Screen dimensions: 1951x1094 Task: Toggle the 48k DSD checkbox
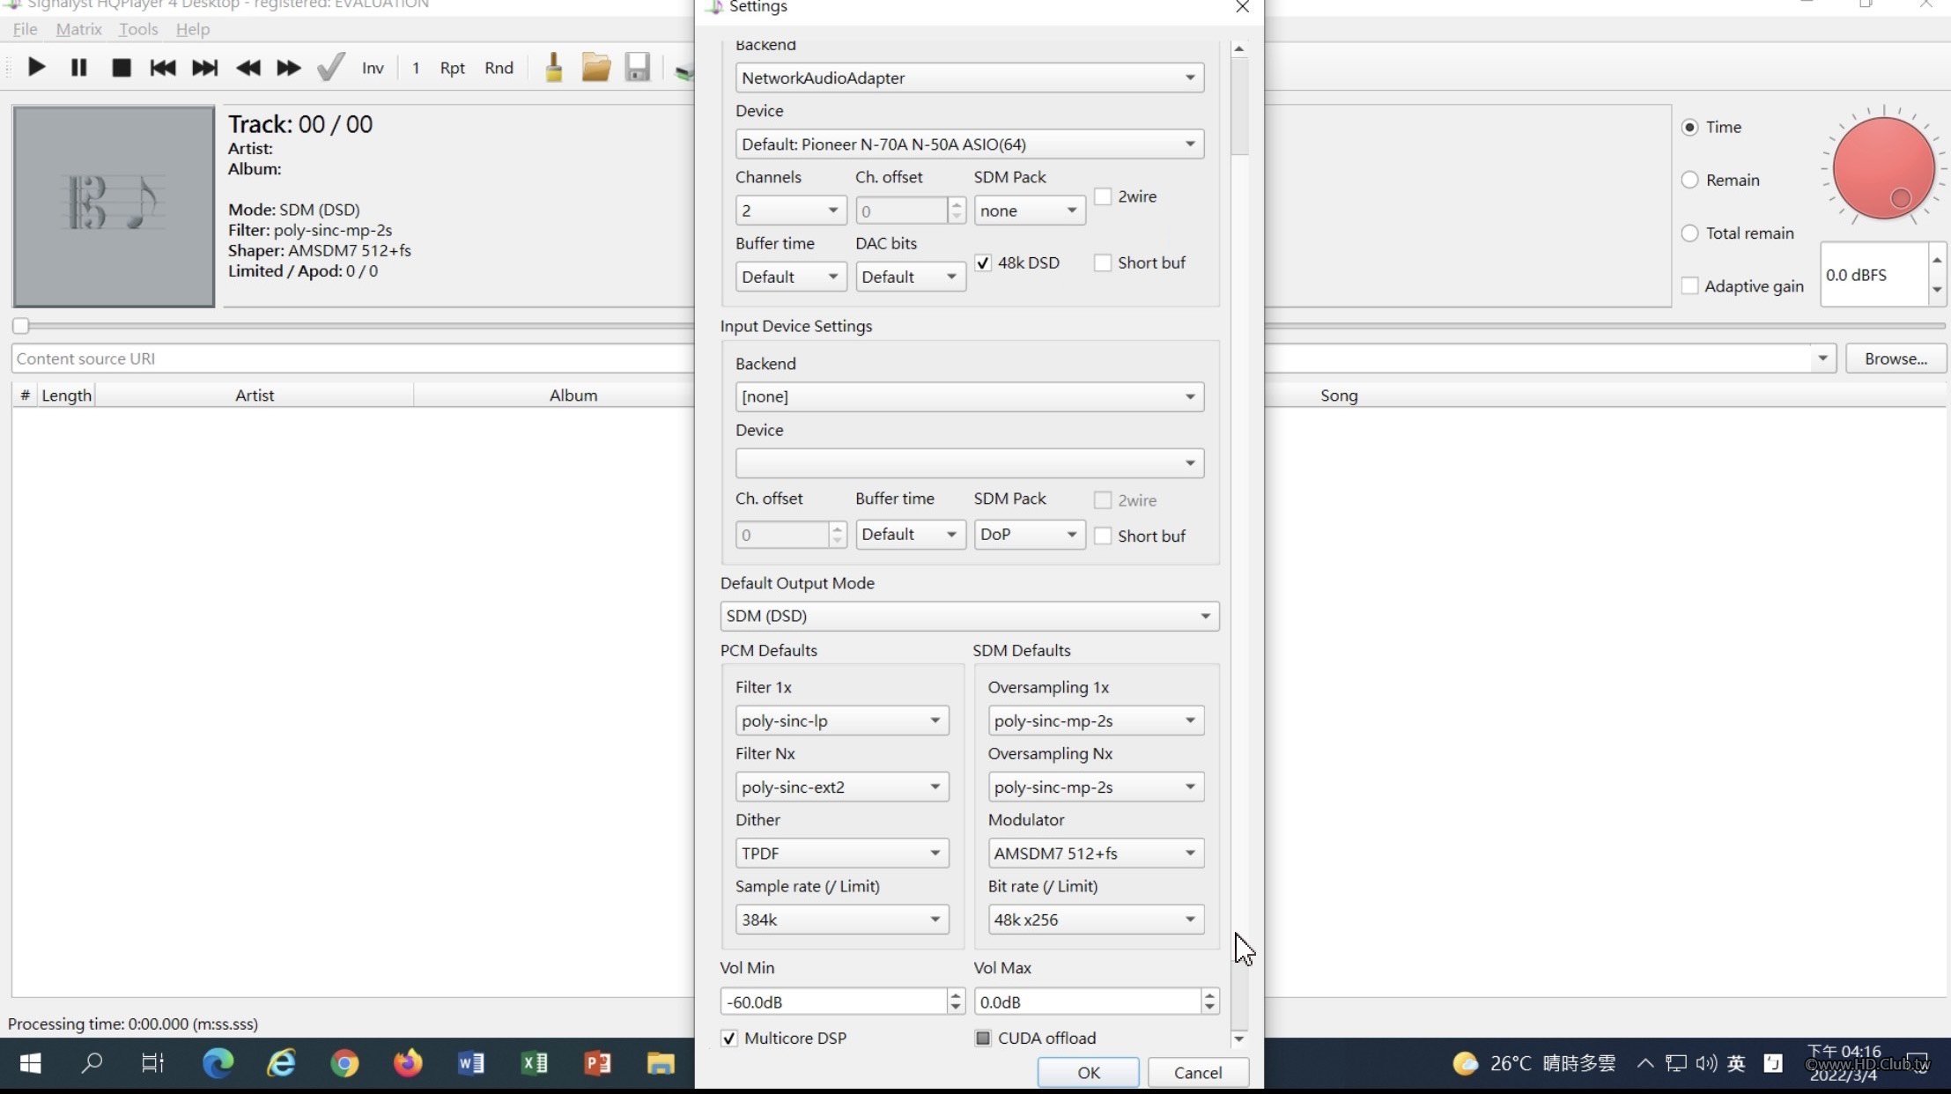(984, 262)
